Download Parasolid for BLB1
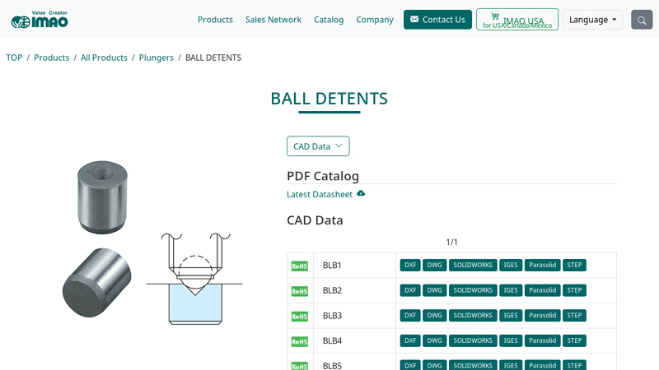This screenshot has width=659, height=370. click(x=543, y=265)
